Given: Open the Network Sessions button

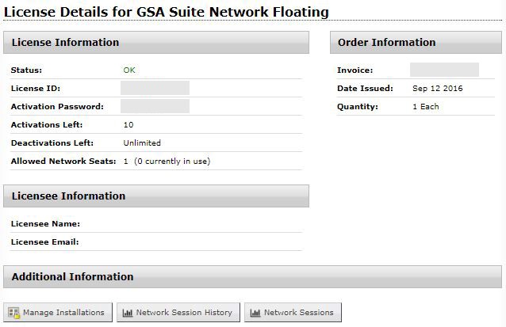Looking at the screenshot, I should 293,312.
